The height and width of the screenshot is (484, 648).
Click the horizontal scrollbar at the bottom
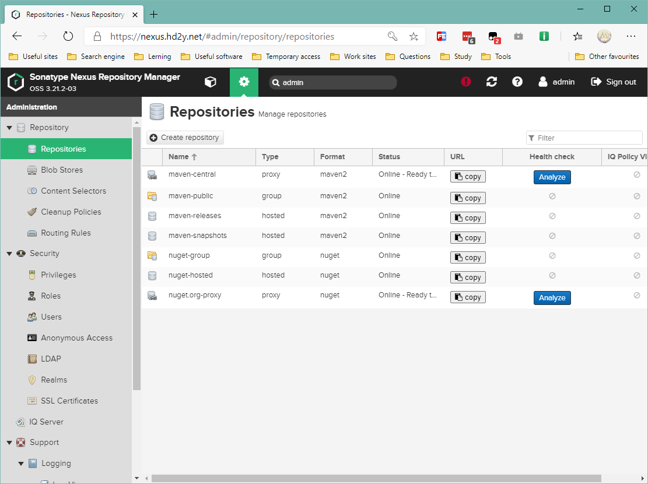[x=376, y=478]
